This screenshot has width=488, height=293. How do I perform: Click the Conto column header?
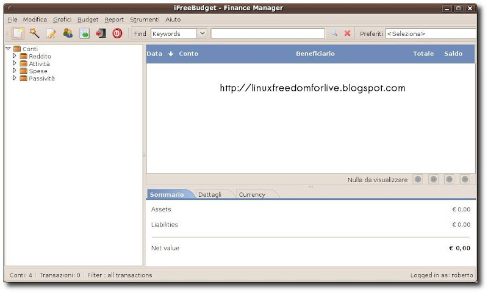point(188,54)
